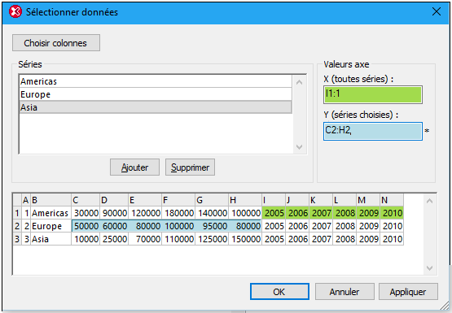
Task: Select column header J
Action: click(x=297, y=200)
